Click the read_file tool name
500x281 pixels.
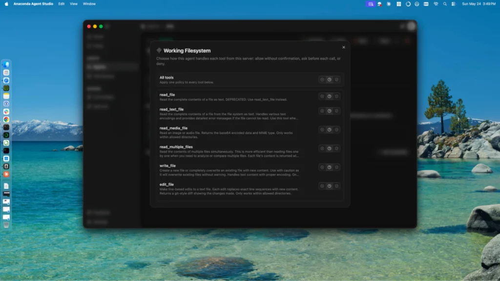167,95
